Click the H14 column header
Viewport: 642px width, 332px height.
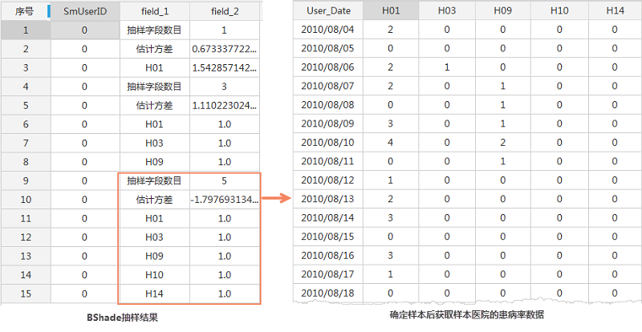(614, 10)
